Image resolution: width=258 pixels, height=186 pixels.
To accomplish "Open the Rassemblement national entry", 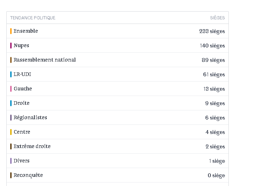I will [45, 60].
